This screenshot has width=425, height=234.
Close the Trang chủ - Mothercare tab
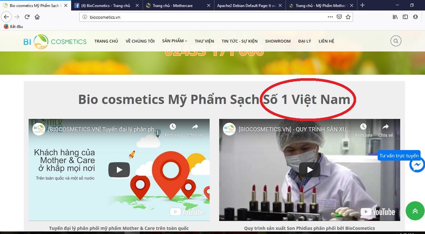click(x=209, y=5)
